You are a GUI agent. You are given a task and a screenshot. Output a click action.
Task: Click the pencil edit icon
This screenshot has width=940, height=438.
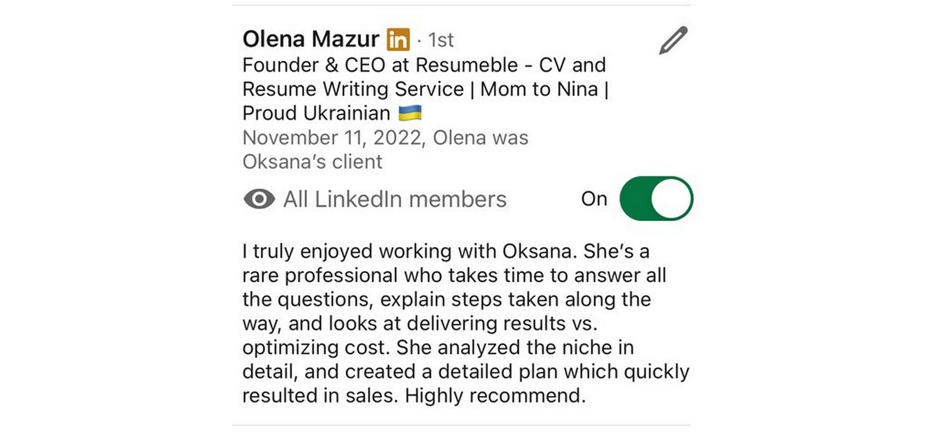673,41
